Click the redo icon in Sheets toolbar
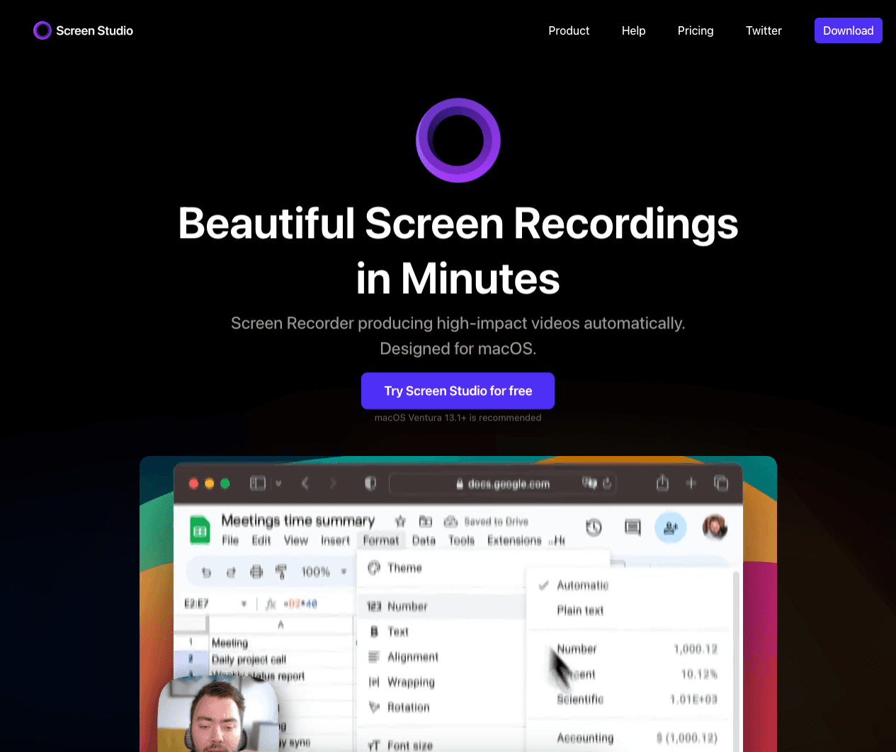The height and width of the screenshot is (752, 896). pyautogui.click(x=231, y=572)
